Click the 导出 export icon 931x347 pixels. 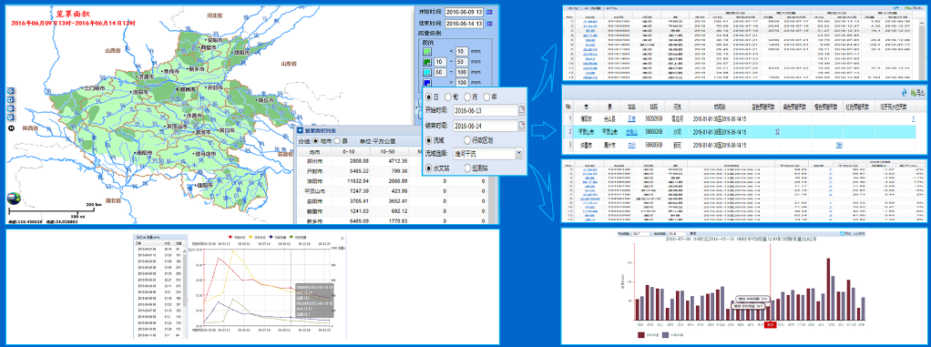coord(917,93)
